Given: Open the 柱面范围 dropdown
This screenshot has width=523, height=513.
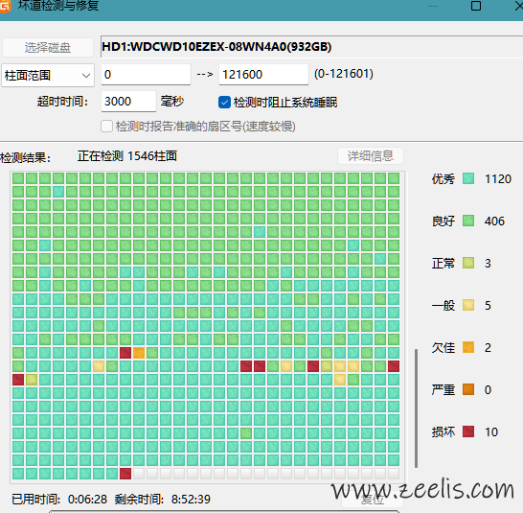Looking at the screenshot, I should tap(48, 75).
